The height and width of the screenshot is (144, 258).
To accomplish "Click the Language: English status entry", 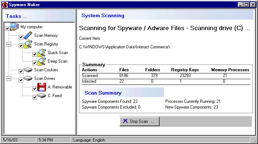I will coord(89,140).
